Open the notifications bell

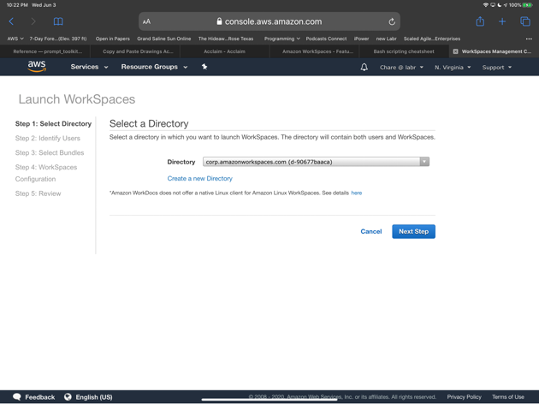[x=364, y=67]
